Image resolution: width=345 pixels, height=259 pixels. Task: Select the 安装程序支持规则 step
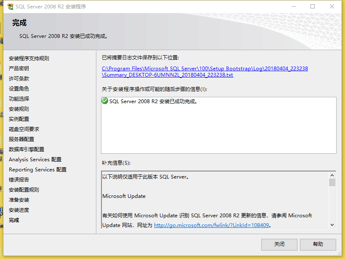(29, 59)
